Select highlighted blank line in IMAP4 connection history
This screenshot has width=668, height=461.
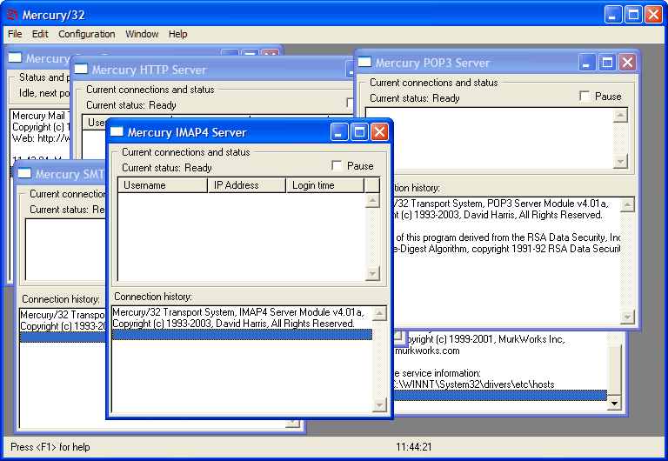(242, 335)
